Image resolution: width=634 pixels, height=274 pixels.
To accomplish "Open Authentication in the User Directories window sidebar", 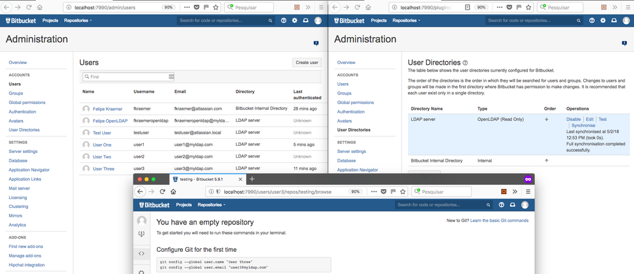I will [x=351, y=112].
